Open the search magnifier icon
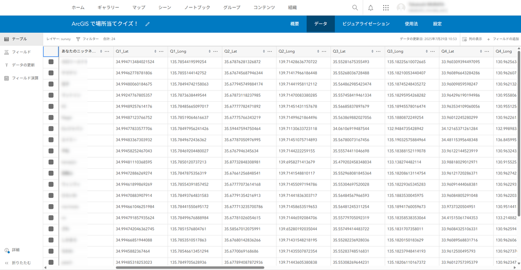This screenshot has height=270, width=521. click(355, 8)
